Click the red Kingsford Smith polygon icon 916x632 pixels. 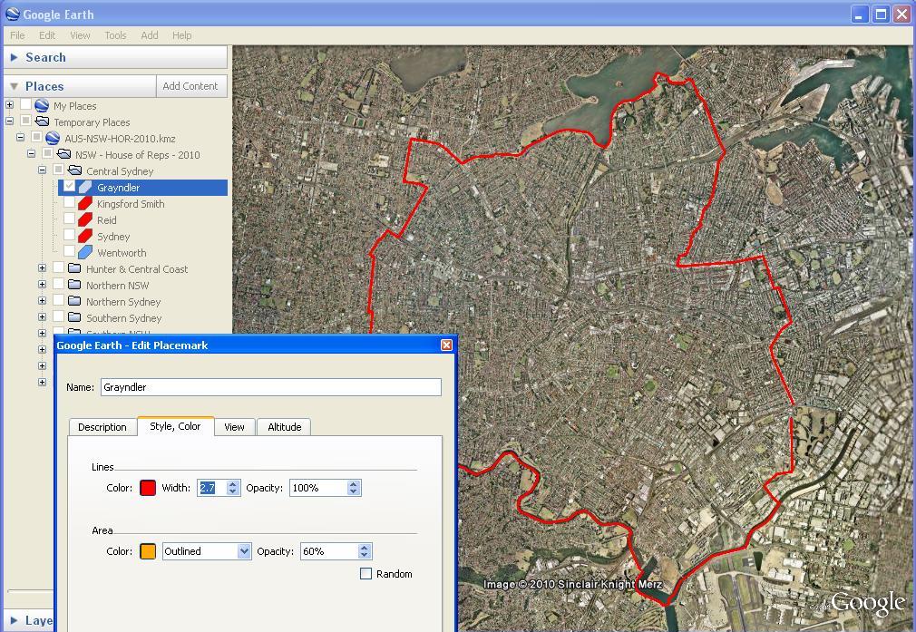tap(85, 203)
